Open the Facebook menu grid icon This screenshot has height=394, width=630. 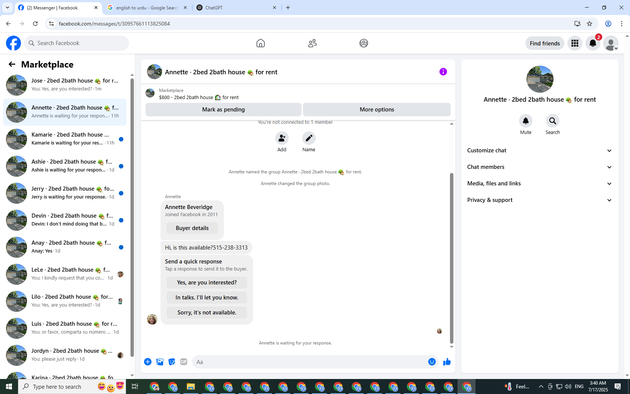click(x=575, y=43)
